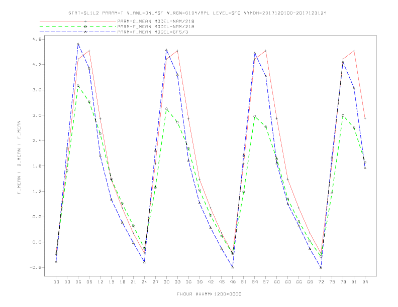This screenshot has height=307, width=398.
Task: Click x-axis forecast hour label 03
Action: [x=67, y=282]
